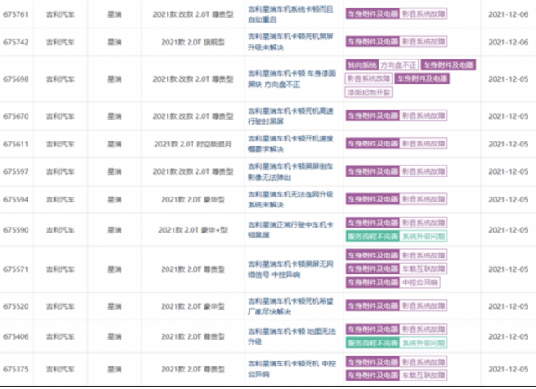Screen dimensions: 536x389
Task: Select complaint ID 675571
Action: click(x=16, y=269)
